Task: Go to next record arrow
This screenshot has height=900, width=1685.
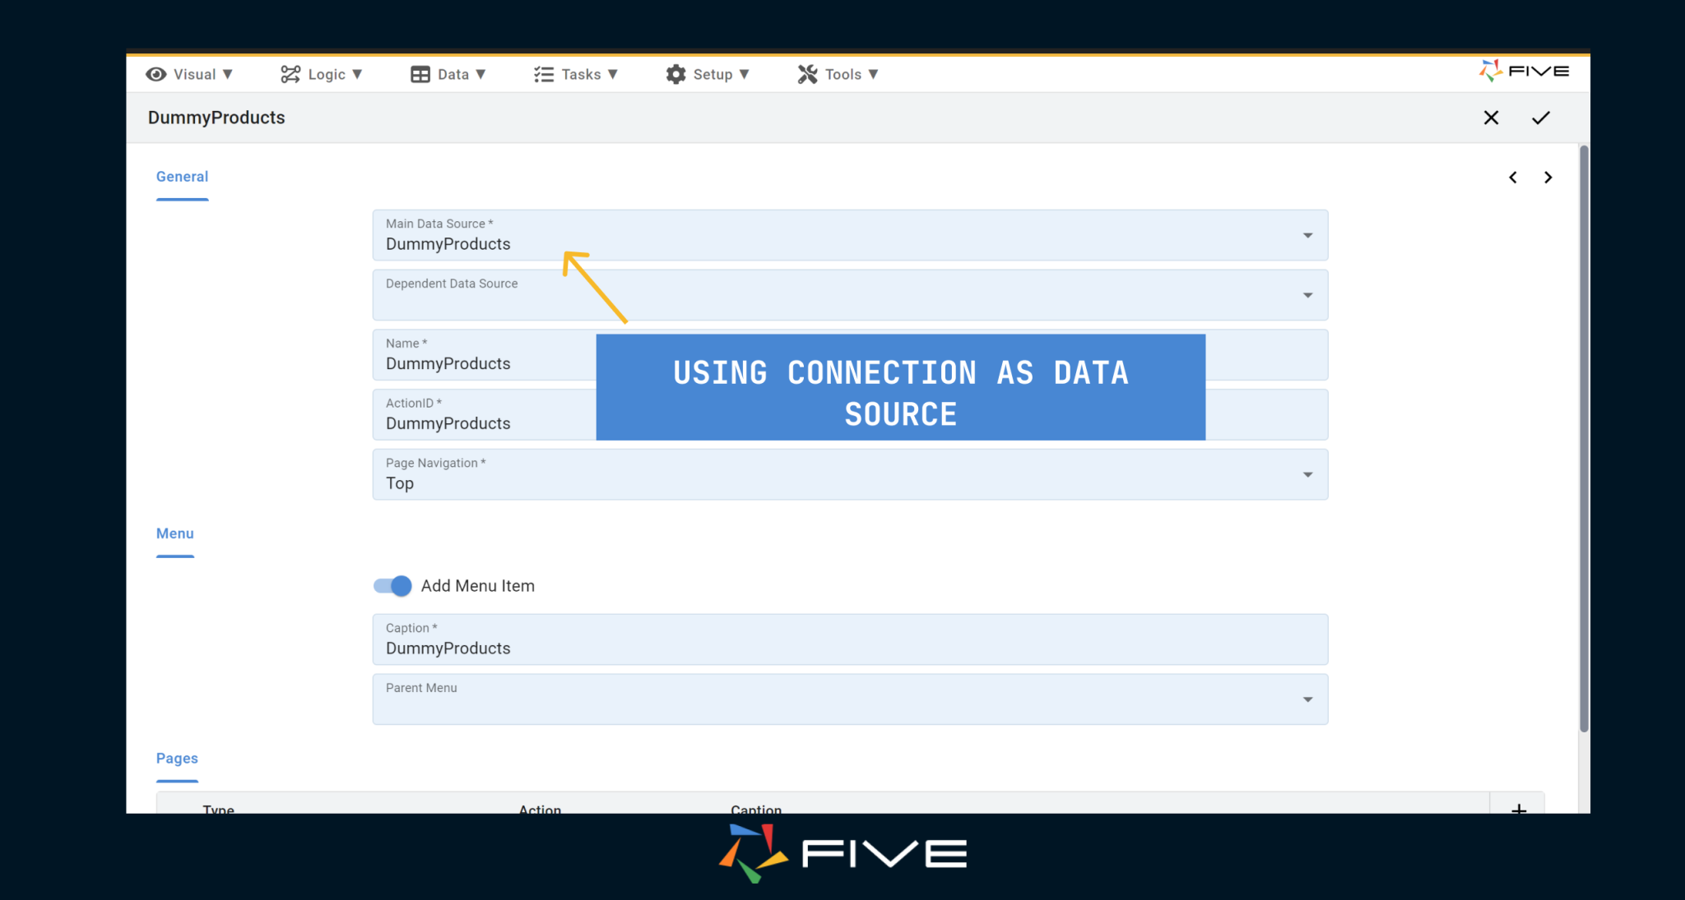Action: coord(1548,178)
